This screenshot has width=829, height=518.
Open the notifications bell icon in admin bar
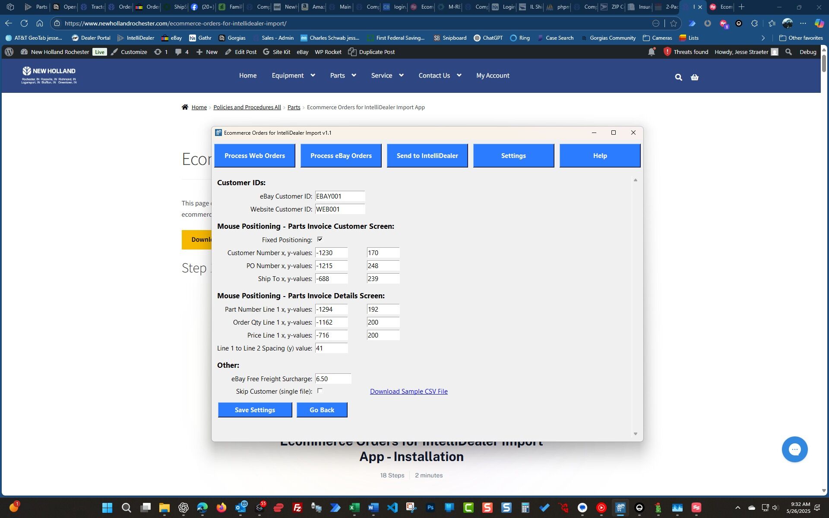point(651,52)
